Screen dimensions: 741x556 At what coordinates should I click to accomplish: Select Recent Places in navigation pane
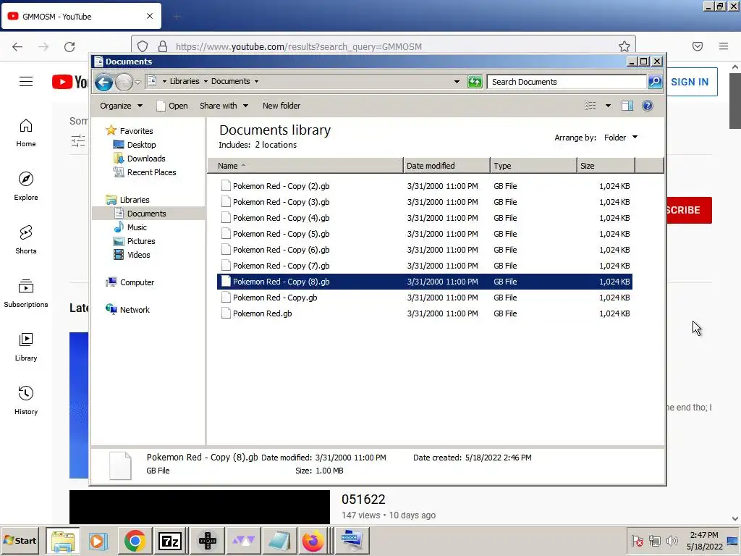[x=151, y=172]
